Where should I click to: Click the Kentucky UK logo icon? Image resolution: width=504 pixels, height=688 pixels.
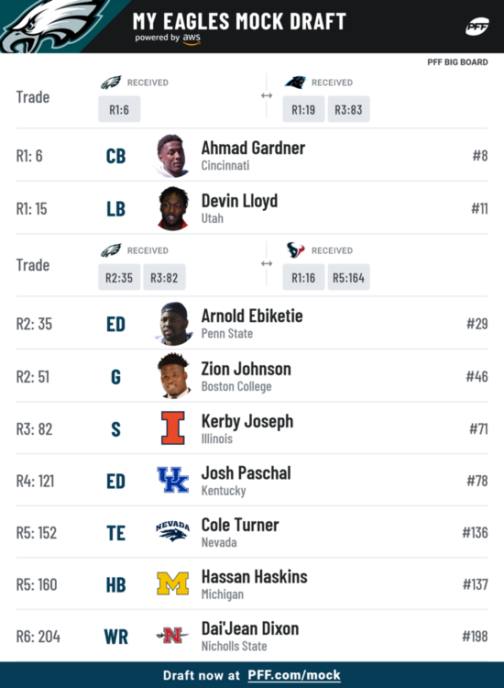(x=172, y=480)
